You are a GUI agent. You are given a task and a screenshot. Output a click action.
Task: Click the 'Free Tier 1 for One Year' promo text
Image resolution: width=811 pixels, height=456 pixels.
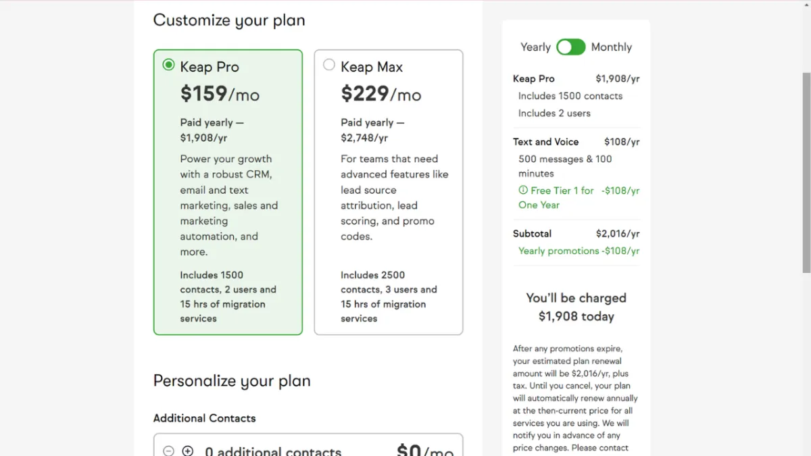point(557,197)
